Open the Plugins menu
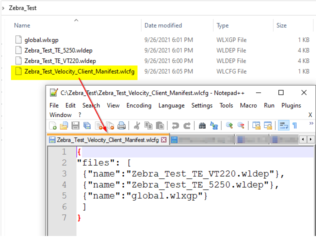Viewport: 316px width, 239px height. coord(291,105)
